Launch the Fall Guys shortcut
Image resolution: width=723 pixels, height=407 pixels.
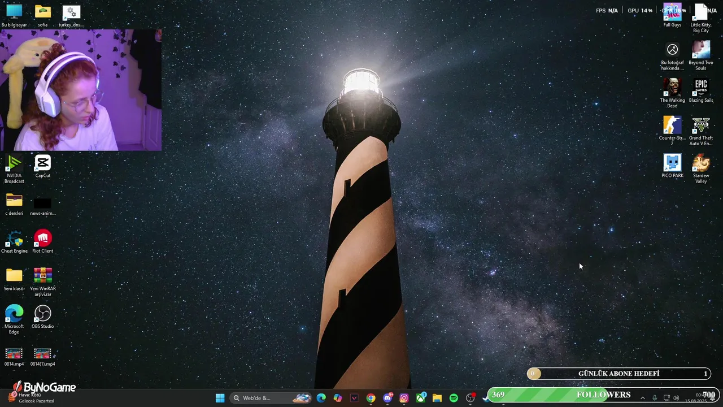[672, 15]
